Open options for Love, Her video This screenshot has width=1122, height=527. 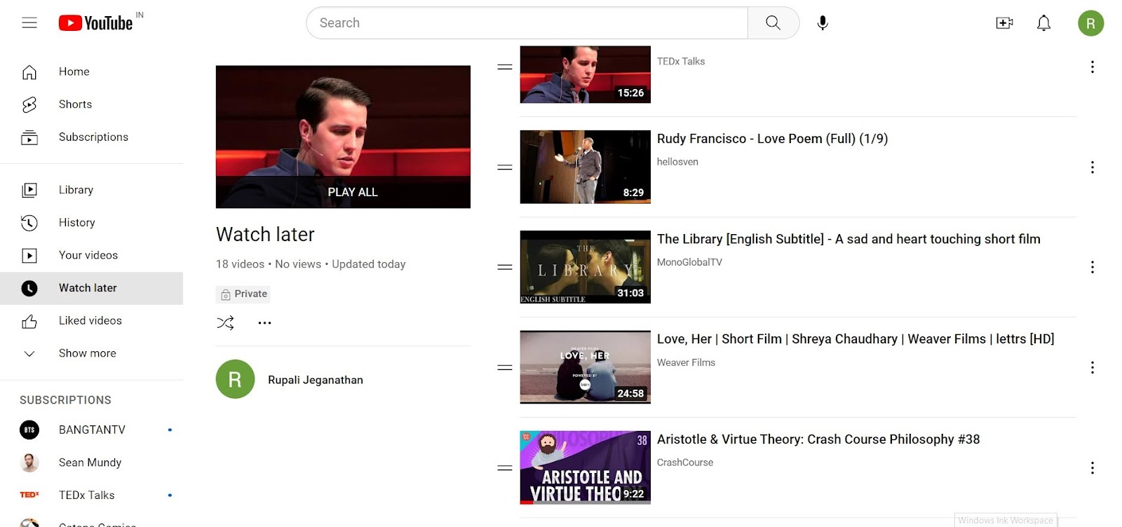tap(1092, 367)
